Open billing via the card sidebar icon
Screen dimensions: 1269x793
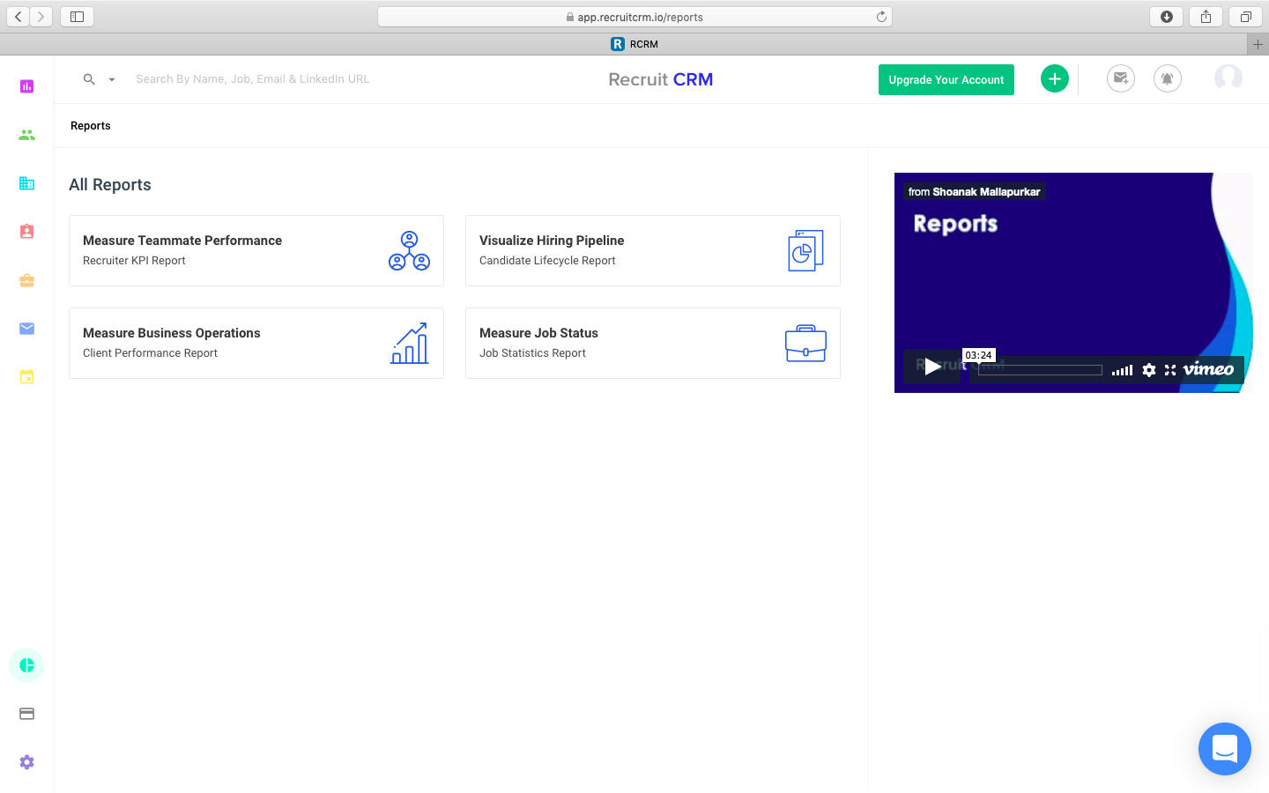point(26,714)
